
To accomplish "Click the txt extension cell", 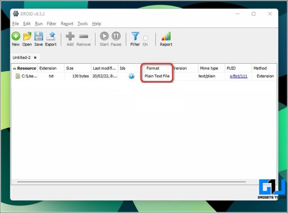I will click(x=51, y=76).
